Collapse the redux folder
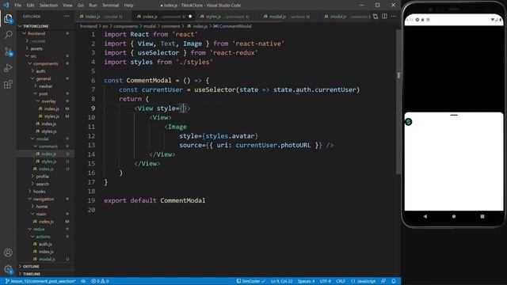 tap(39, 229)
